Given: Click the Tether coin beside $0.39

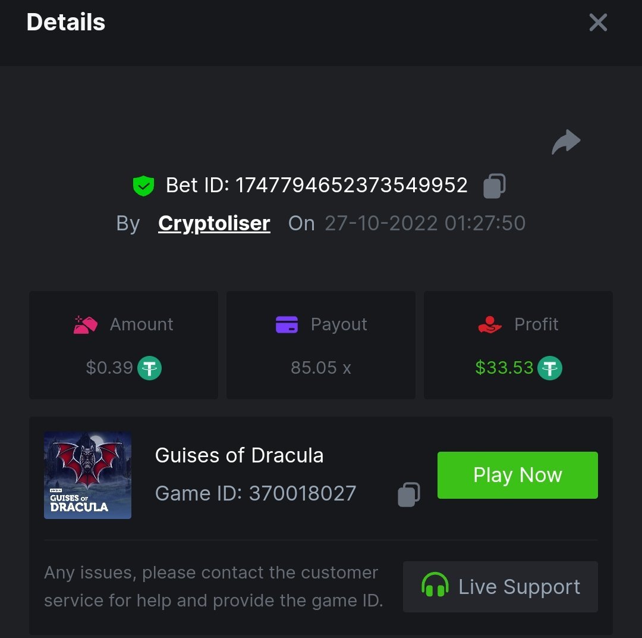Looking at the screenshot, I should pyautogui.click(x=150, y=368).
